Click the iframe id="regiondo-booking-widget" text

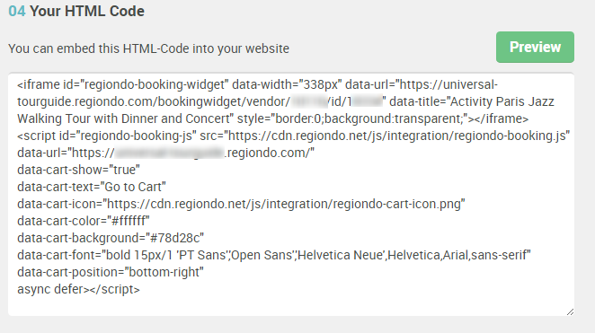123,84
